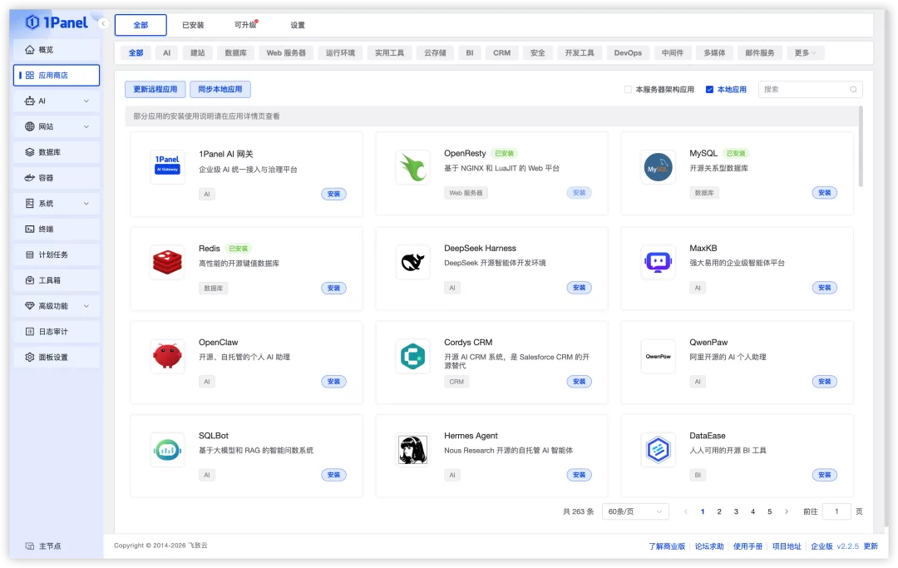Expand the 高级功能 sidebar menu chevron
898x568 pixels.
point(86,306)
